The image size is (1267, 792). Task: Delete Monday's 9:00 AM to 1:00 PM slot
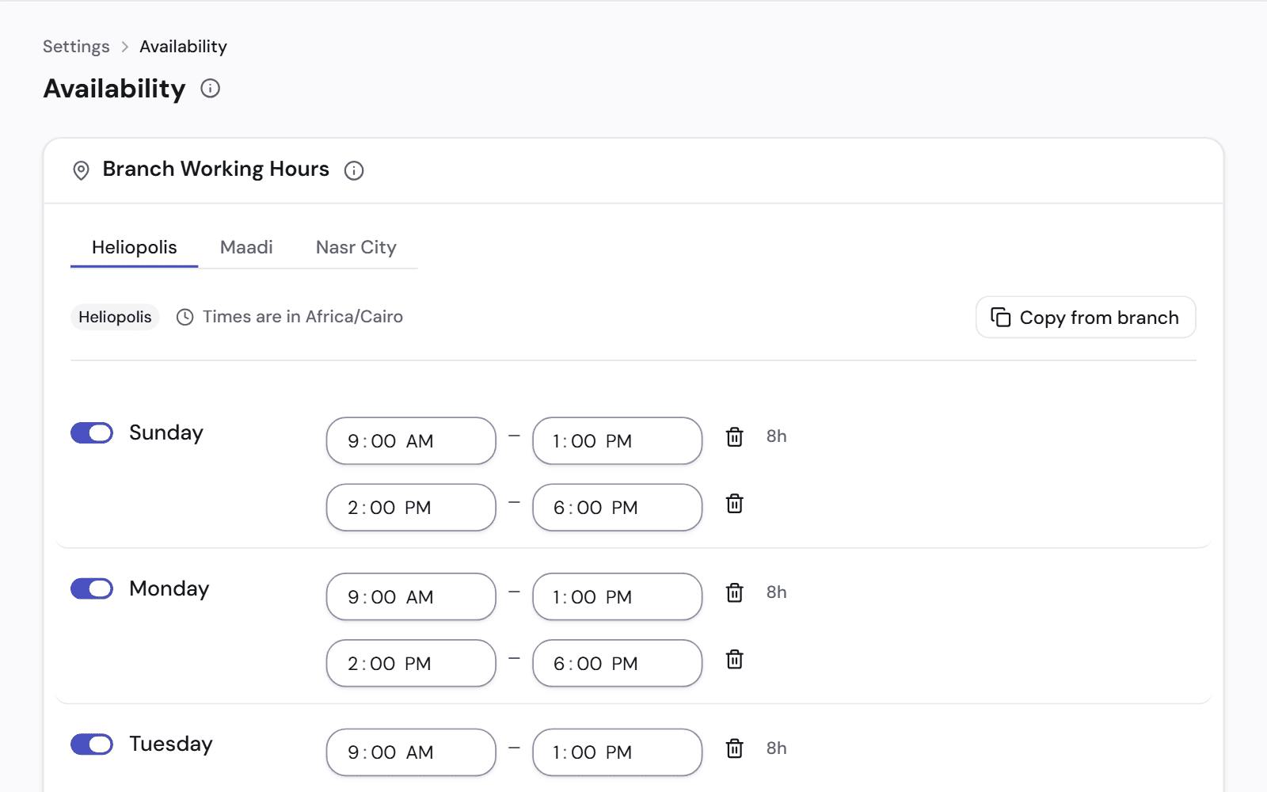pyautogui.click(x=735, y=592)
